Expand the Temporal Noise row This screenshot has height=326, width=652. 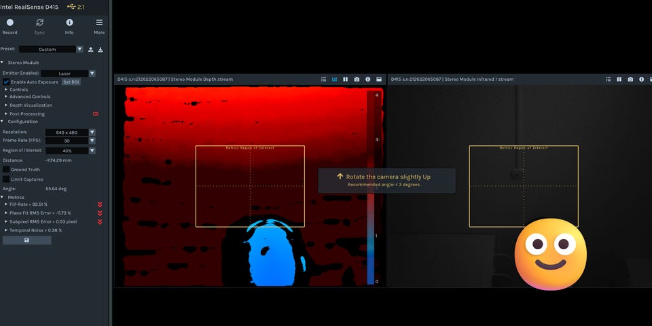pos(6,230)
